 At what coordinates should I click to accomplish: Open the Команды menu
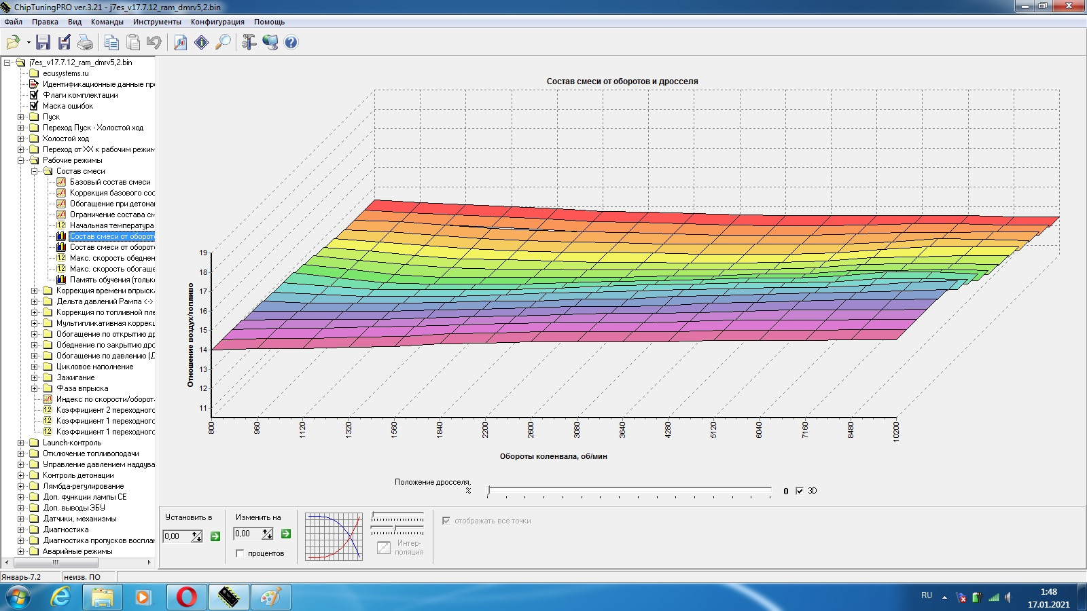point(107,22)
